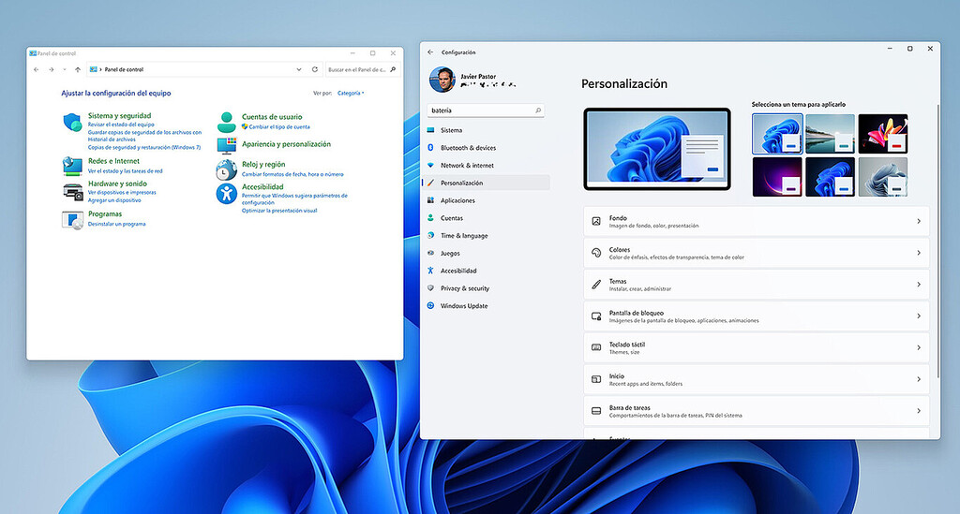Click the Pantalla de bloqueo icon
This screenshot has width=960, height=514.
click(595, 316)
